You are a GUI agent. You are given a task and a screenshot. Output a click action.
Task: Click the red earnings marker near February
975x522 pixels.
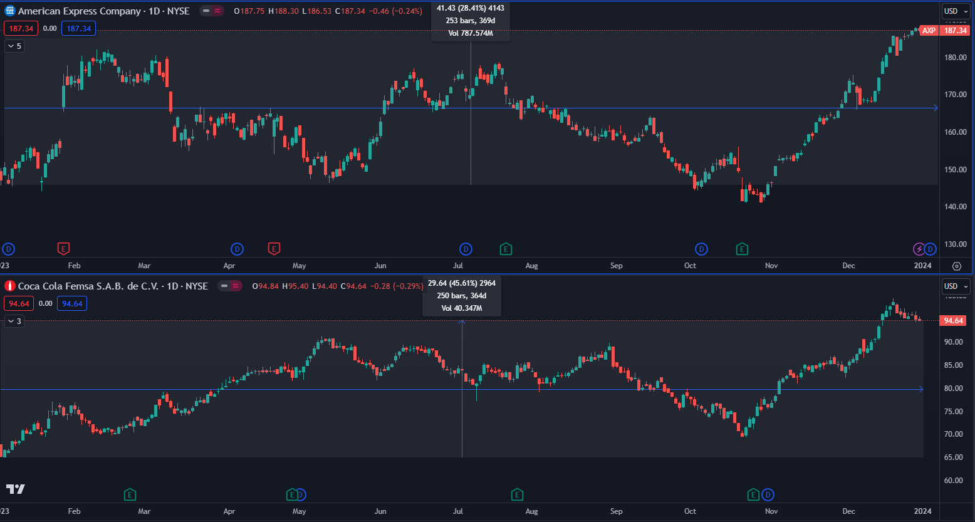63,249
